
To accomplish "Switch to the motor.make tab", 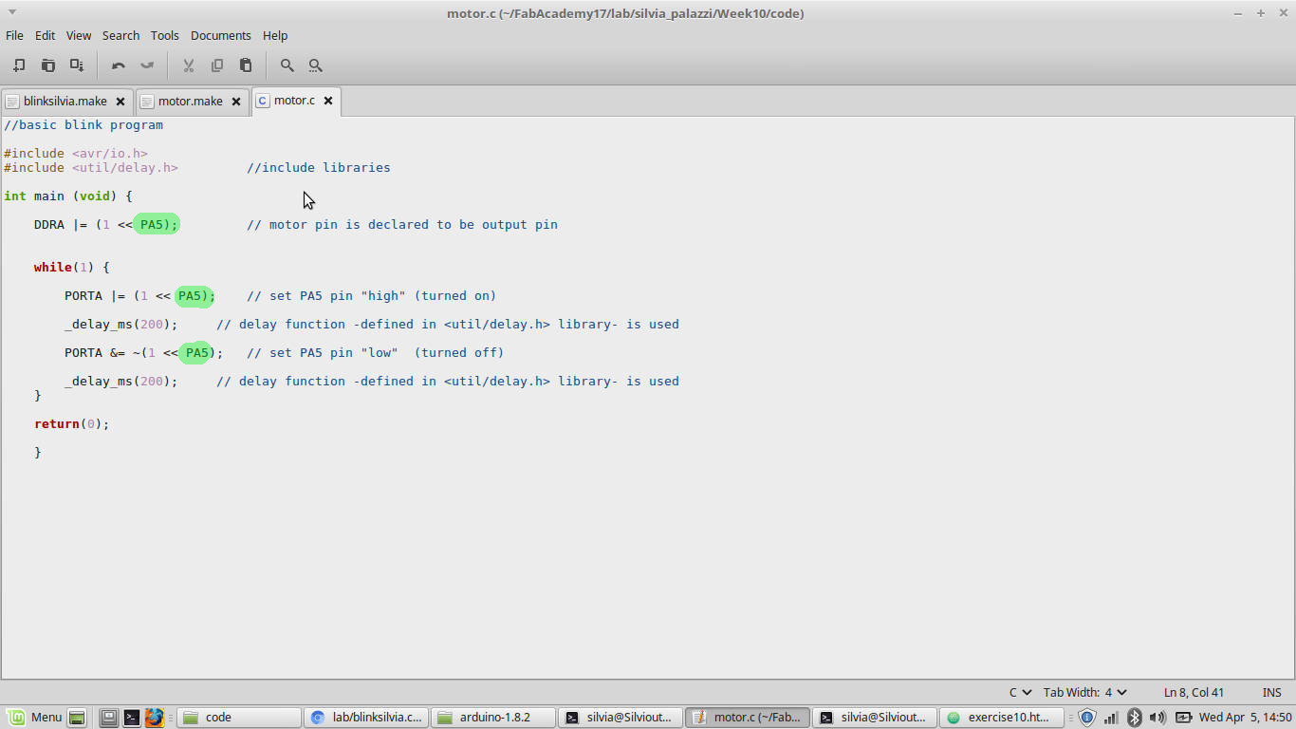I will [190, 101].
